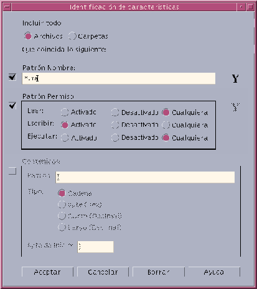The height and width of the screenshot is (289, 257).
Task: Open the window menu button in the title bar
Action: tap(7, 7)
